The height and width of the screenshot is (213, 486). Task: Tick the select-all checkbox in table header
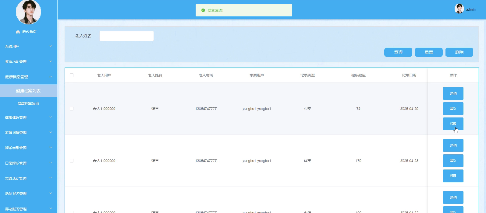click(72, 75)
